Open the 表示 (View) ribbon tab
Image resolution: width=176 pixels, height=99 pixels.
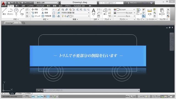48,6
